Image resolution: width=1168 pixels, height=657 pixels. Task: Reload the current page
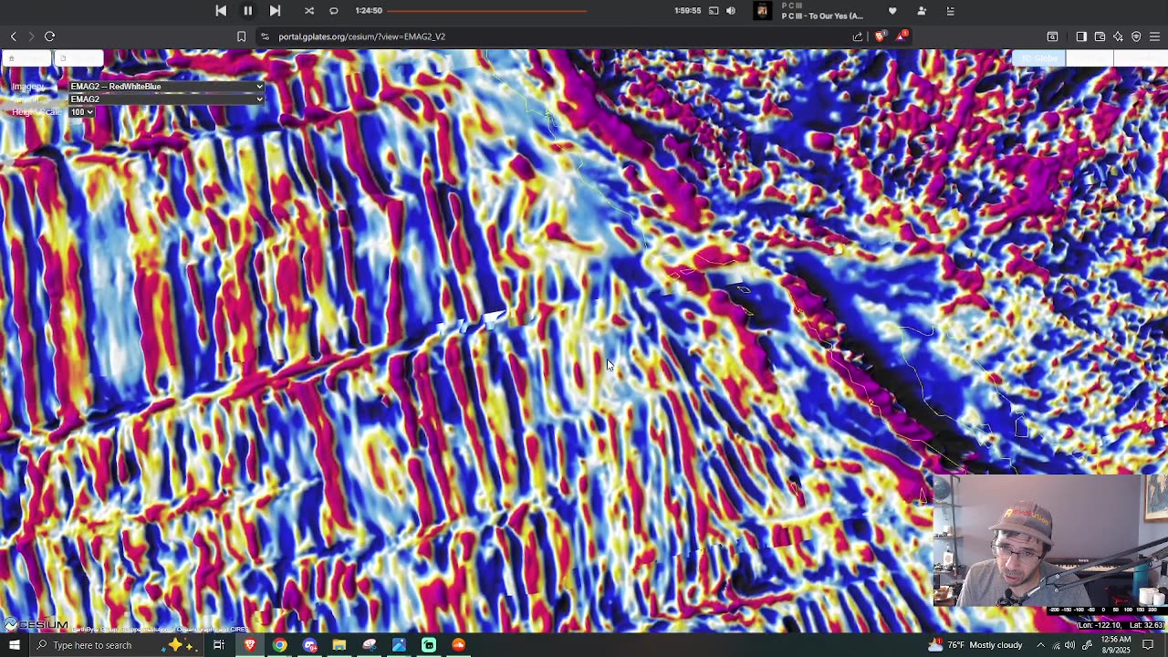pyautogui.click(x=50, y=36)
